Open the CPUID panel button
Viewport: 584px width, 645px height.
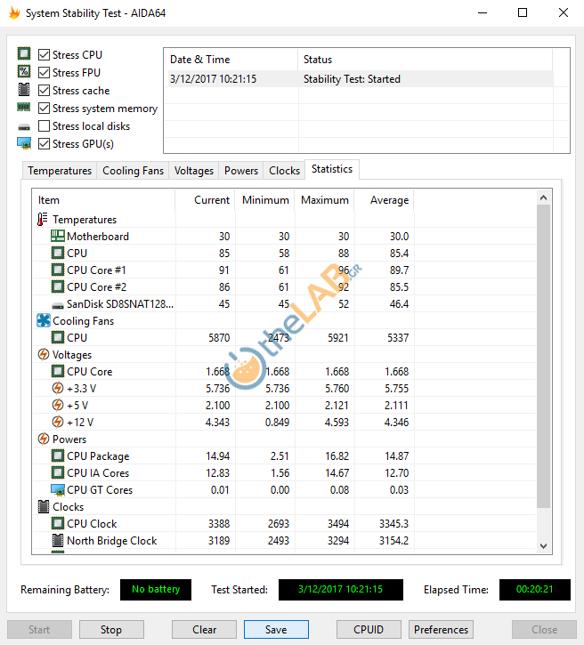(x=369, y=629)
